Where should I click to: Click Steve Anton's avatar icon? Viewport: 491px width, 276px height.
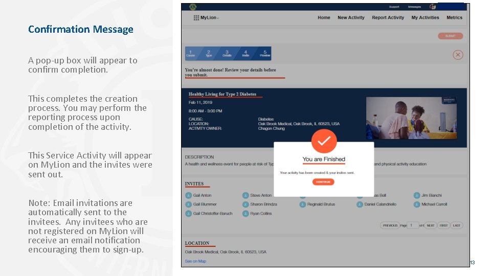(x=245, y=195)
